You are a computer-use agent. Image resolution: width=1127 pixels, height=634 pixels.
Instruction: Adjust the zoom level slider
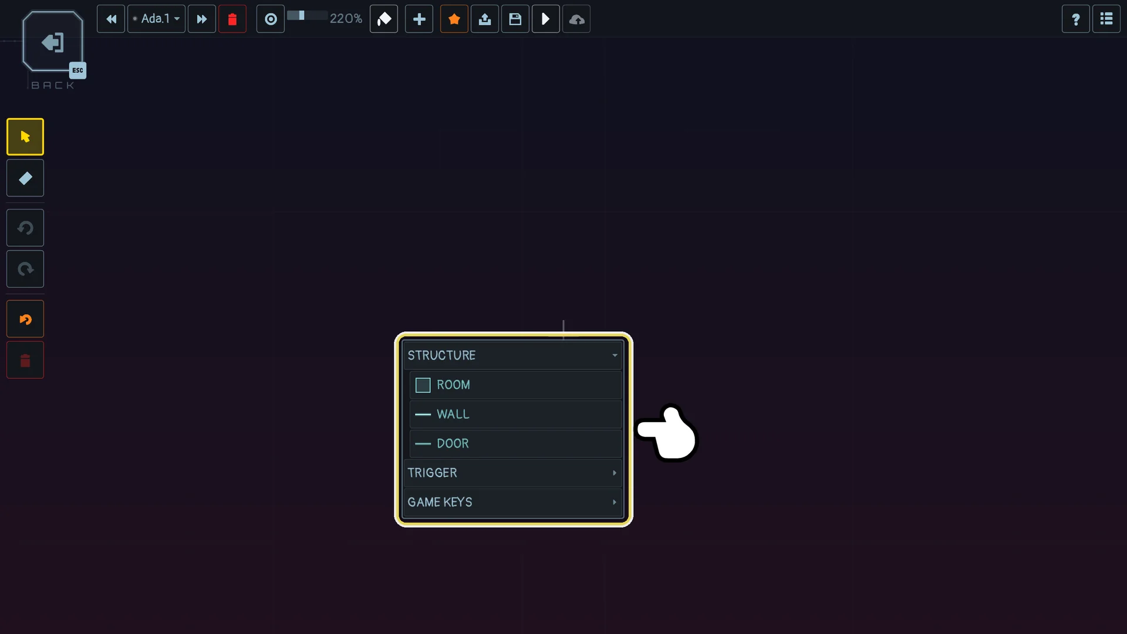(307, 16)
